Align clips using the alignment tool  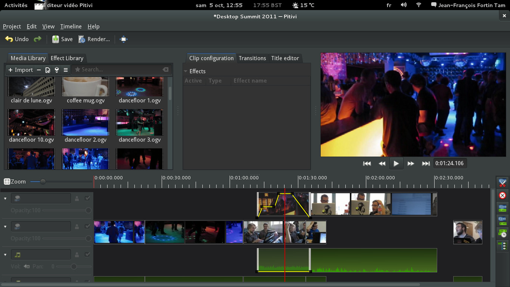pos(502,233)
